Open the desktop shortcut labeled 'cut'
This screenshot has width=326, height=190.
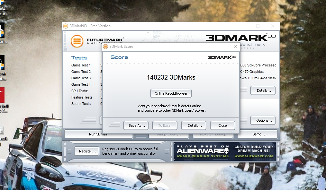point(3,14)
